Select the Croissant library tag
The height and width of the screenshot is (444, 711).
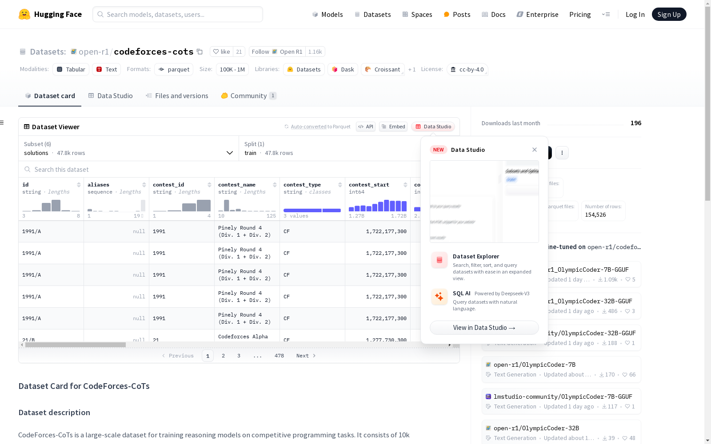pos(383,69)
